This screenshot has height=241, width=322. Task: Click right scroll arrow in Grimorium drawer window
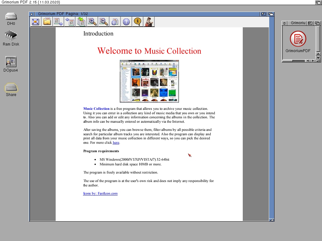pos(312,61)
